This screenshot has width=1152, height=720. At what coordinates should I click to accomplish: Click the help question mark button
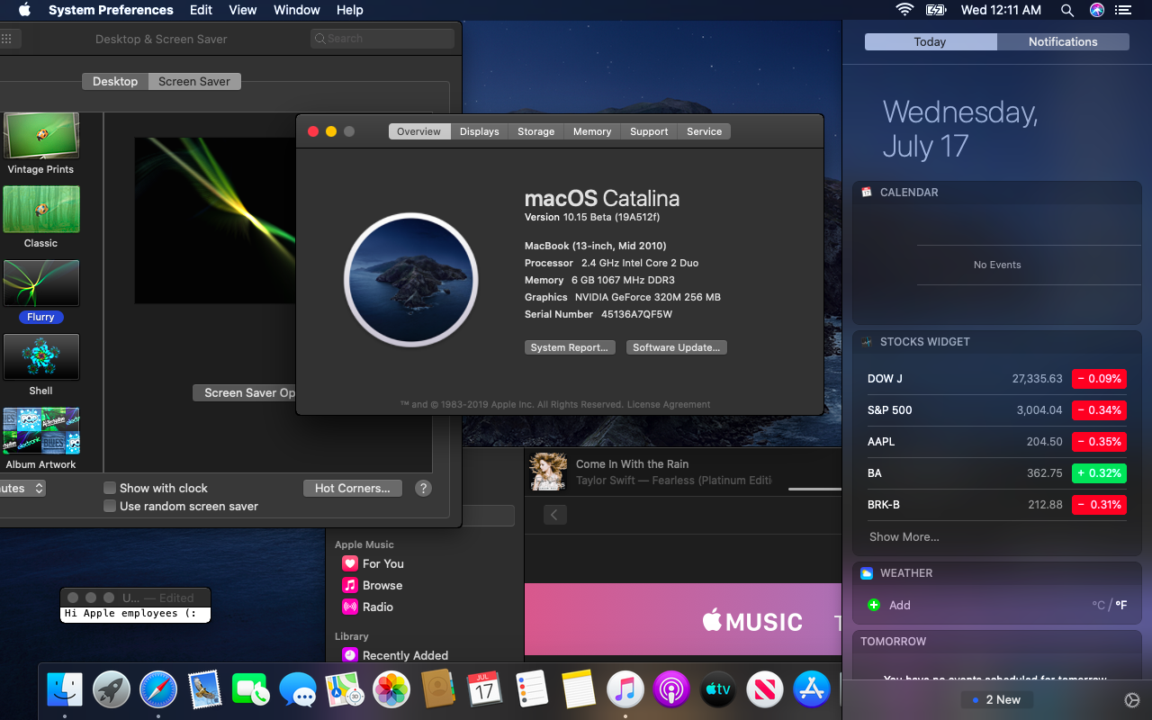pyautogui.click(x=423, y=488)
